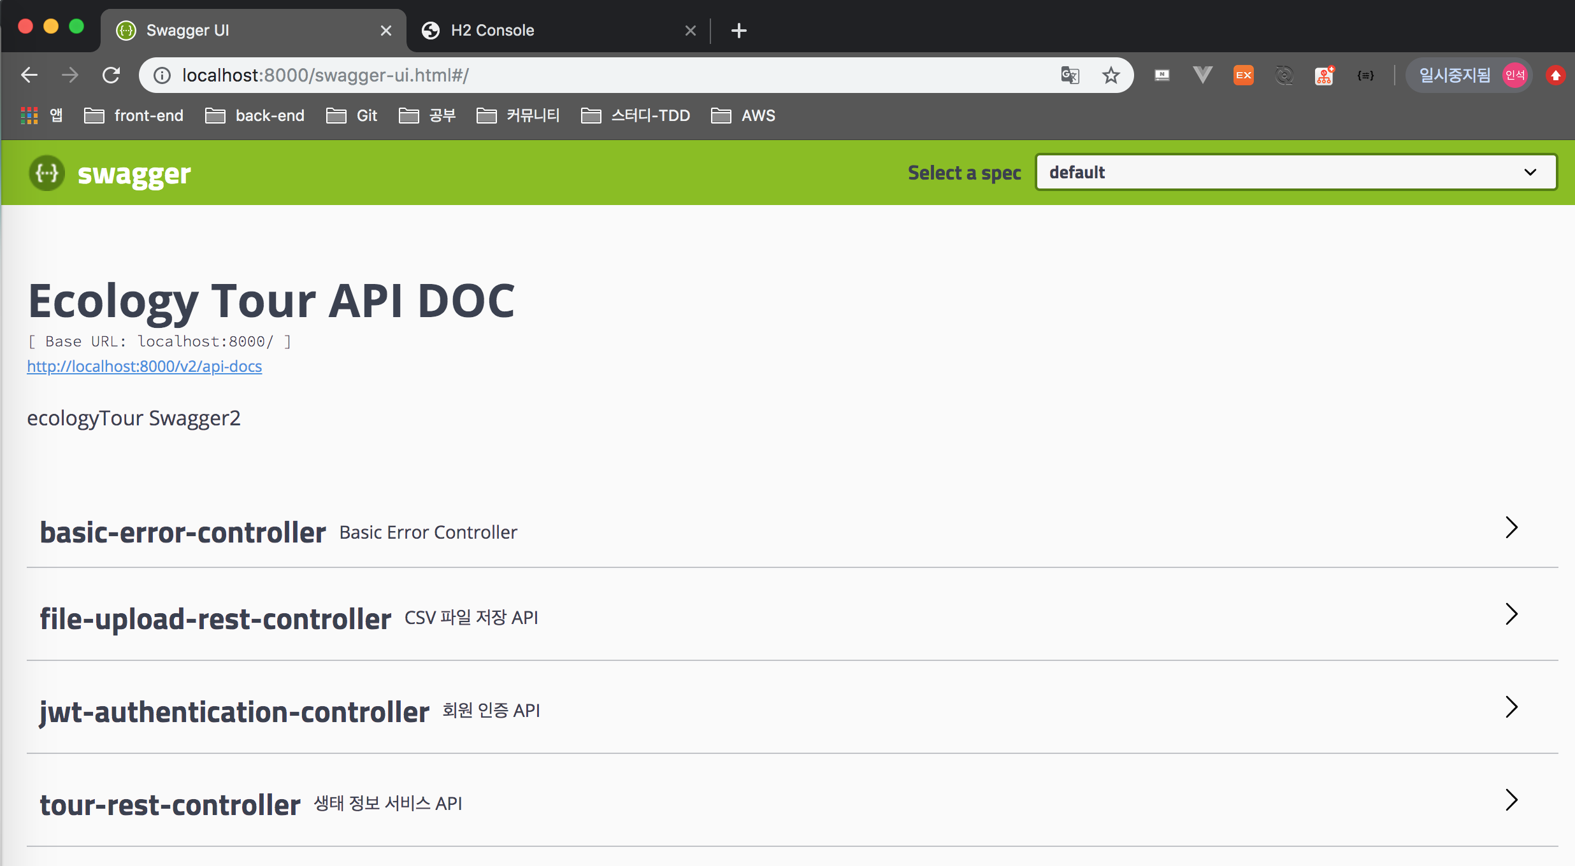
Task: Expand the file-upload-rest-controller section
Action: coord(1511,614)
